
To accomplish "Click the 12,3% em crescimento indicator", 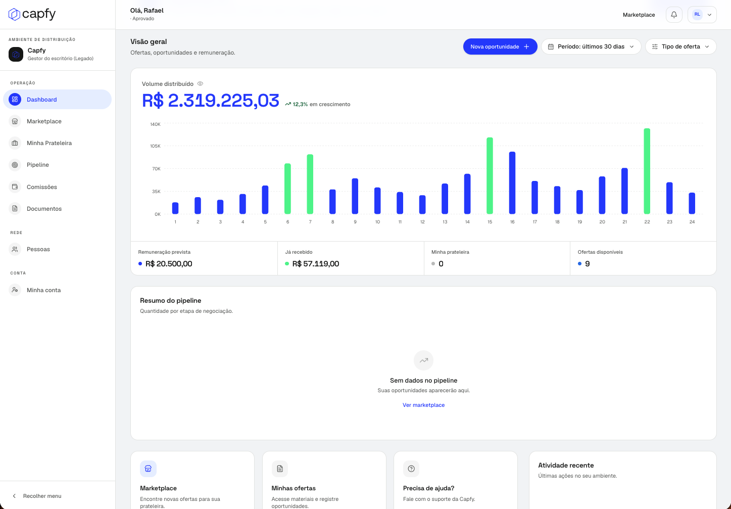I will (318, 104).
